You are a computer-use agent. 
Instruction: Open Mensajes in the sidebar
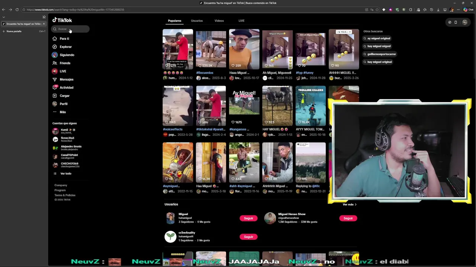click(67, 79)
